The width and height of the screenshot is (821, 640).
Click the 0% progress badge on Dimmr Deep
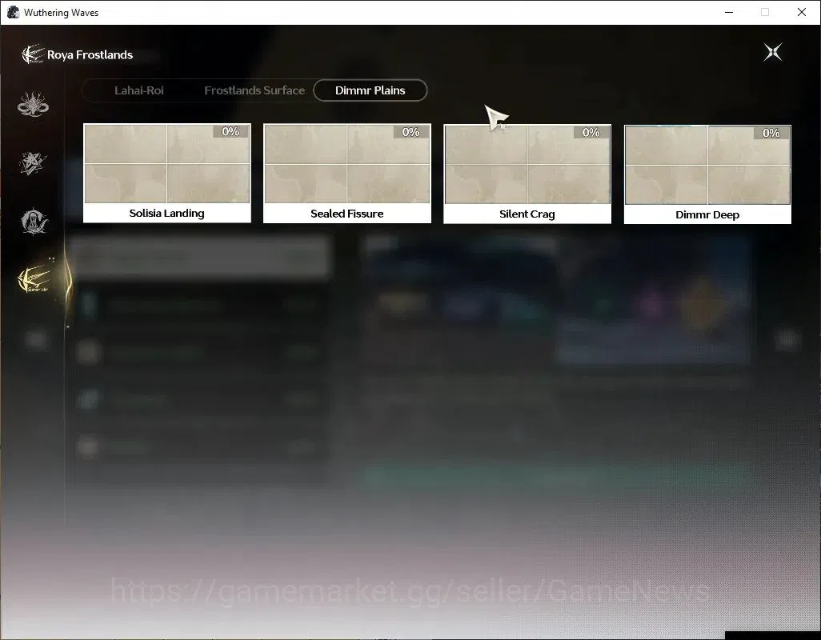(771, 133)
